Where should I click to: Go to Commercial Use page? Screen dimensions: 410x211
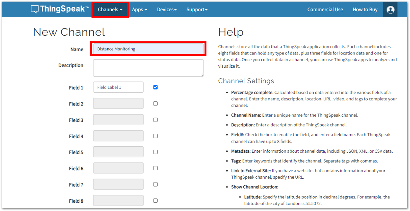[x=325, y=10]
